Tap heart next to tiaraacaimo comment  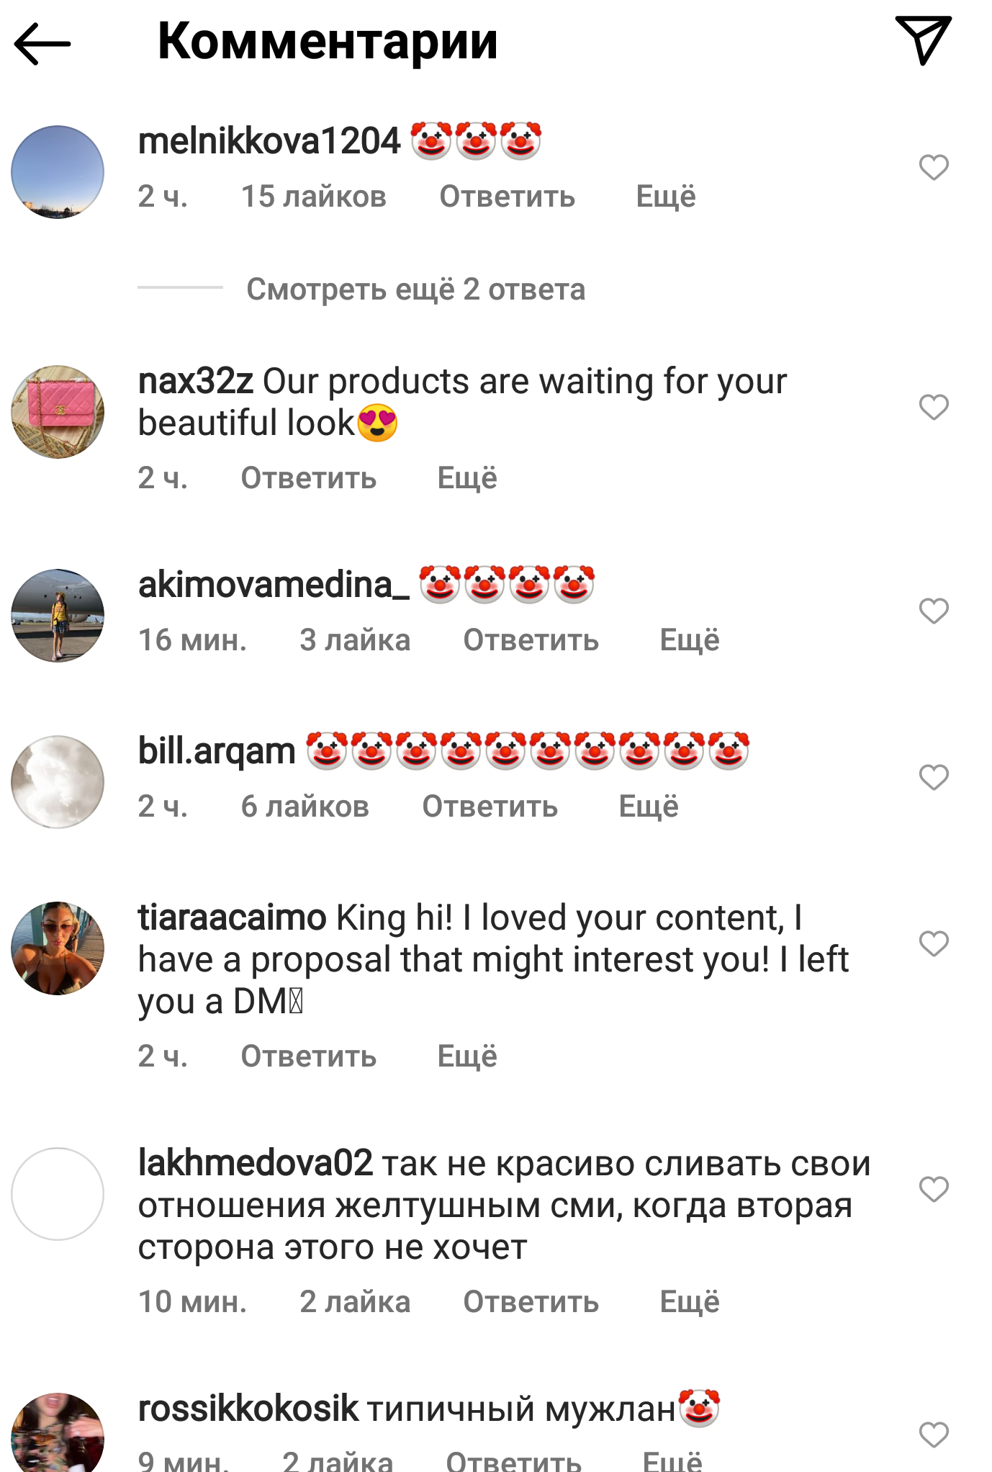pos(934,943)
